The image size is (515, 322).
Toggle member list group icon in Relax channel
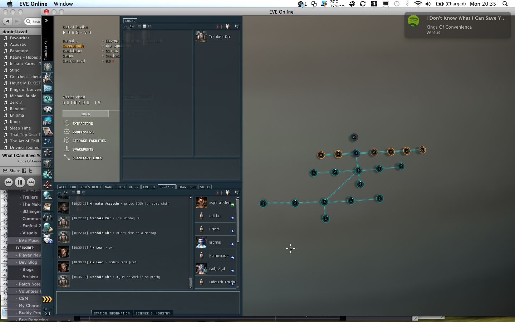(x=227, y=192)
